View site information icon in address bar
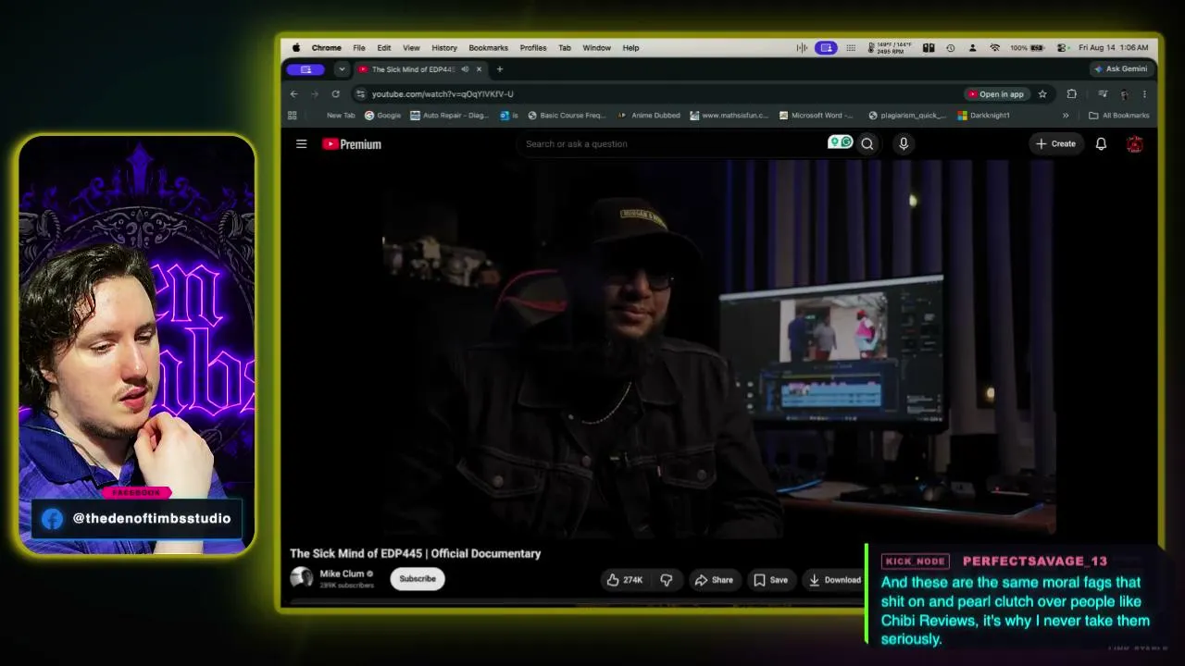 360,93
